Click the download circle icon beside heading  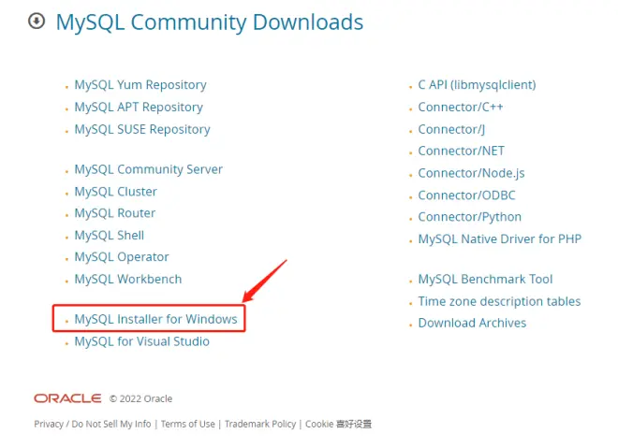37,21
